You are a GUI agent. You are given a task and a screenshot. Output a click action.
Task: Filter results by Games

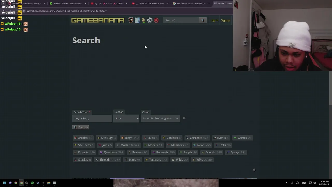(x=243, y=138)
